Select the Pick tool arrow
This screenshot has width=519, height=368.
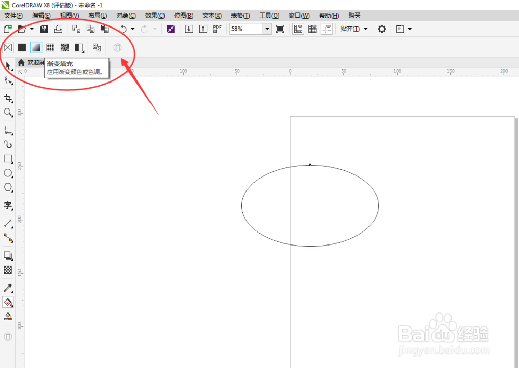pyautogui.click(x=8, y=66)
